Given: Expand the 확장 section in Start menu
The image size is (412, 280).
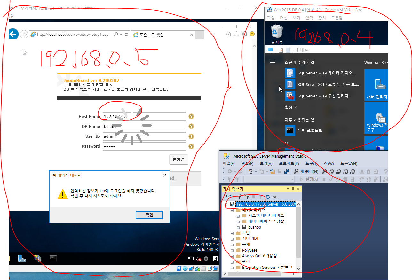Looking at the screenshot, I should (290, 107).
